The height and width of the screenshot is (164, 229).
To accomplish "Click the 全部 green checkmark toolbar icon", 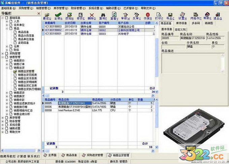I will click(58, 16).
